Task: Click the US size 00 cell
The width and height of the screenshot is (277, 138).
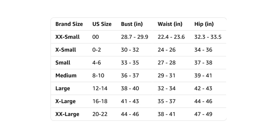Action: point(95,37)
